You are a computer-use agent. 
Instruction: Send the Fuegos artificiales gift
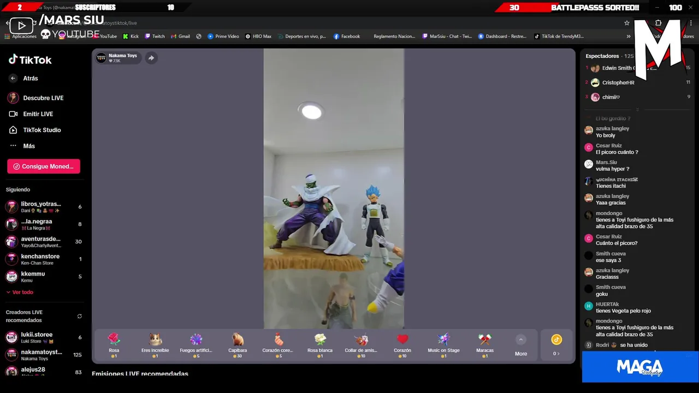[196, 346]
